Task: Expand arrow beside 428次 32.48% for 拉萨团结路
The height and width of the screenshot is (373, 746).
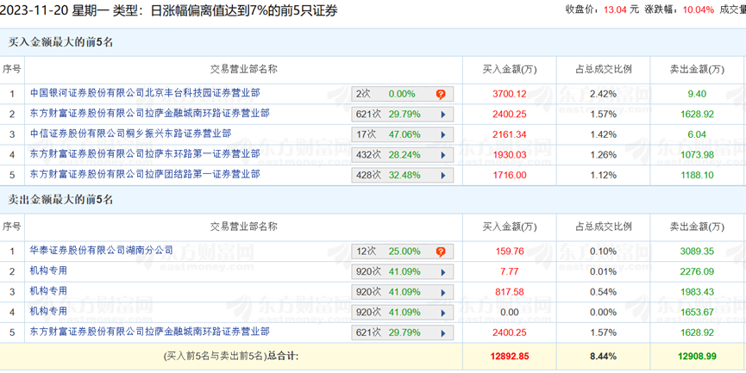Action: click(443, 176)
